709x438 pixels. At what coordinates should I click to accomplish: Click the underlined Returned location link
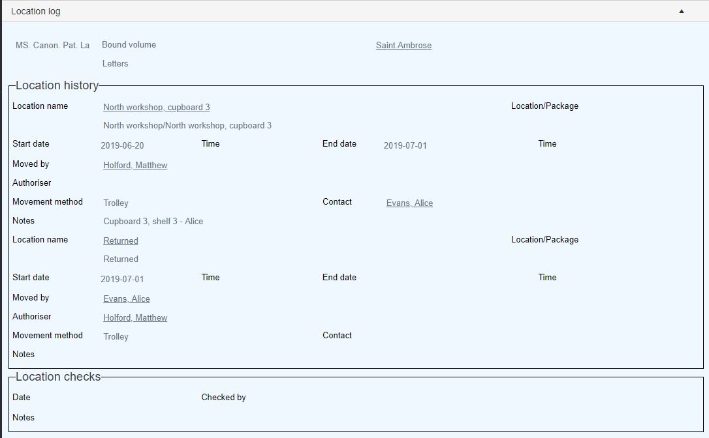pyautogui.click(x=121, y=241)
